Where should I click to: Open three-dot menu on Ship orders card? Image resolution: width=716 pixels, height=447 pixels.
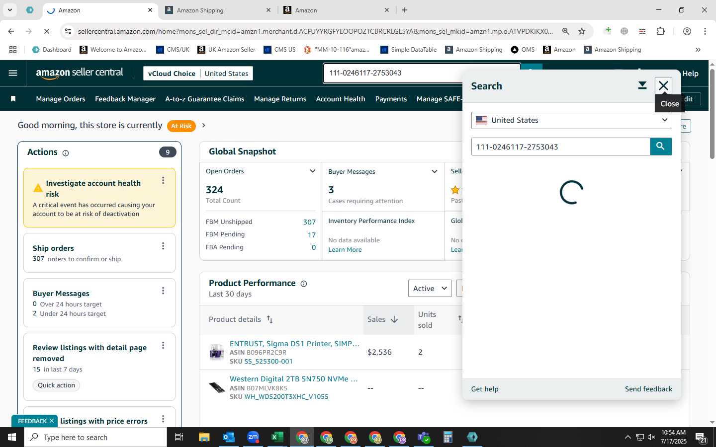163,246
